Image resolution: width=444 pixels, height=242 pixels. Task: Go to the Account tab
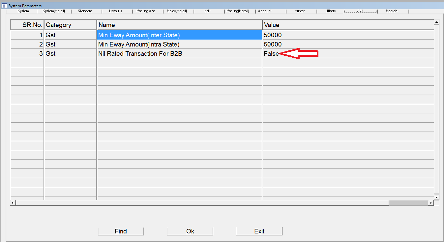coord(265,11)
